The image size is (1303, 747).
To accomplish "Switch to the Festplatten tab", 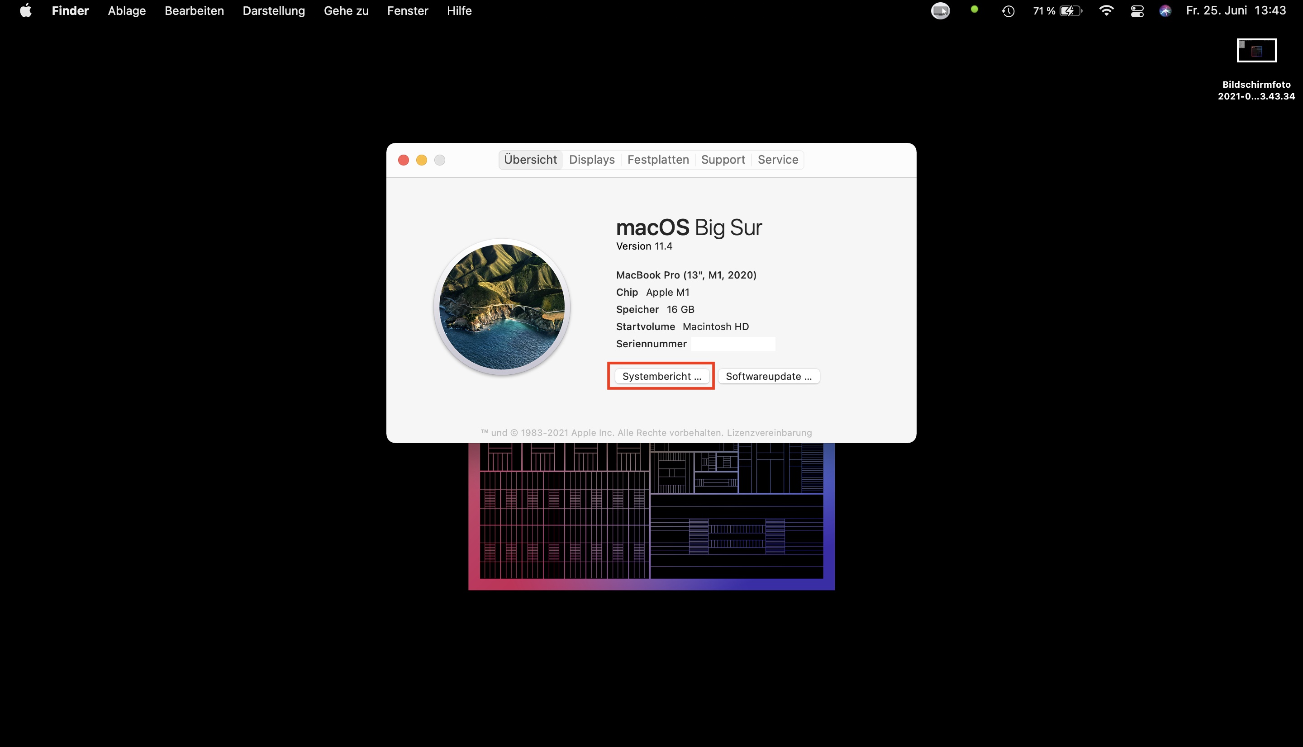I will [658, 160].
